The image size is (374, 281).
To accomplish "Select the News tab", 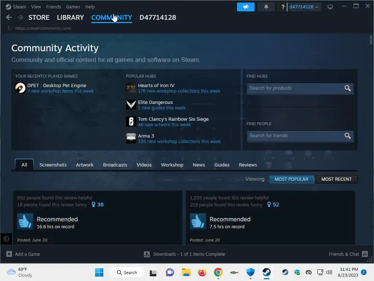I will [199, 165].
